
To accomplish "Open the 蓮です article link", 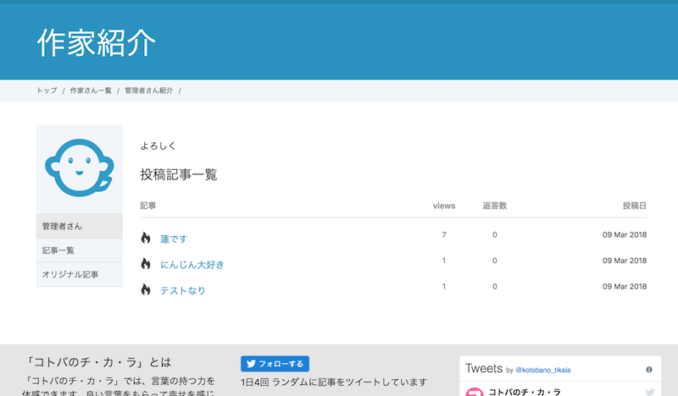I will 174,239.
